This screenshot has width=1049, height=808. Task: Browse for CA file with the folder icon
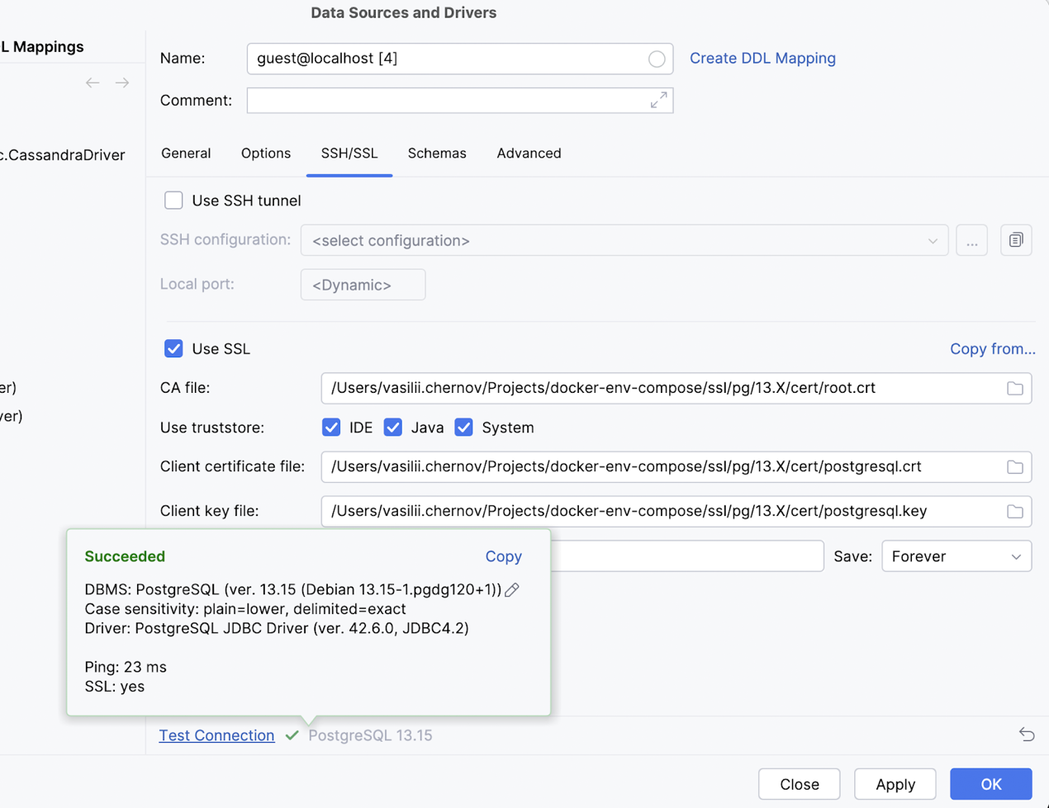click(x=1015, y=388)
